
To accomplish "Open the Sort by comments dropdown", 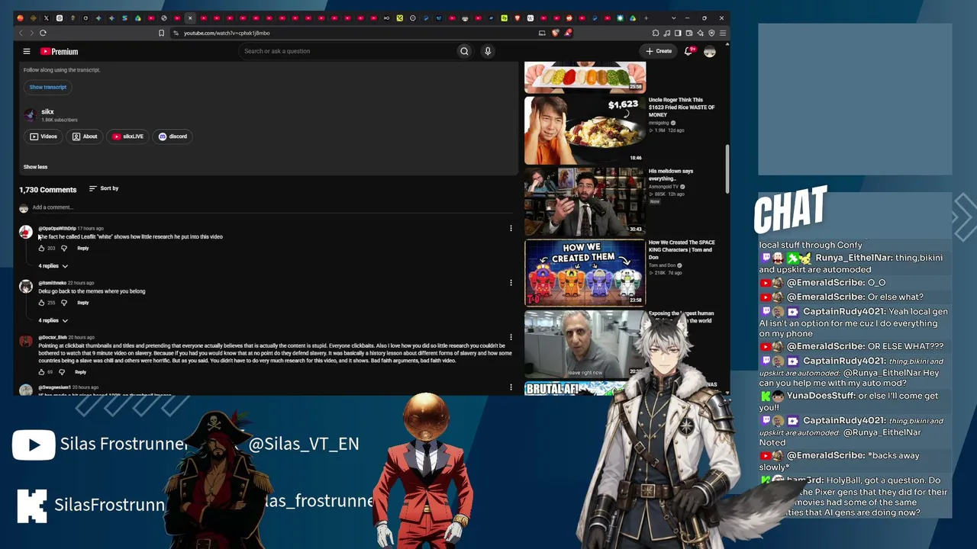I will coord(104,188).
